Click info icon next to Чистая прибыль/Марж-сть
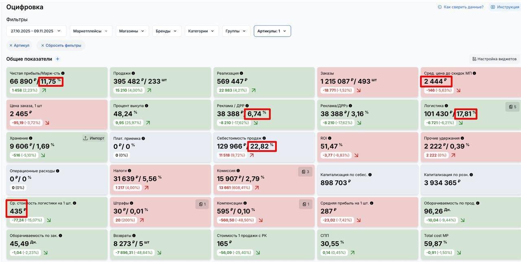The image size is (521, 262). tap(63, 73)
